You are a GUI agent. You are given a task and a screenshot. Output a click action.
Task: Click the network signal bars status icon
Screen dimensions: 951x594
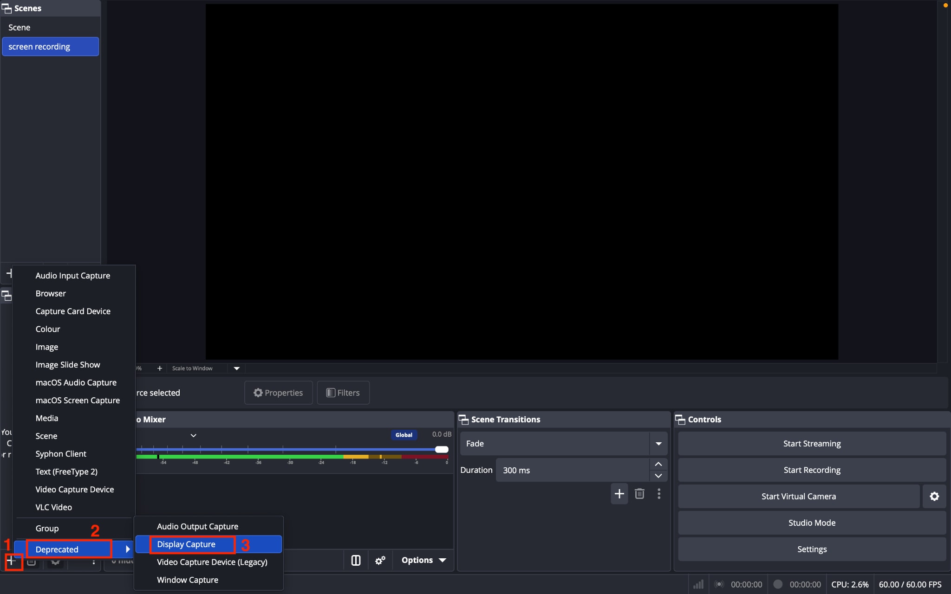[698, 585]
